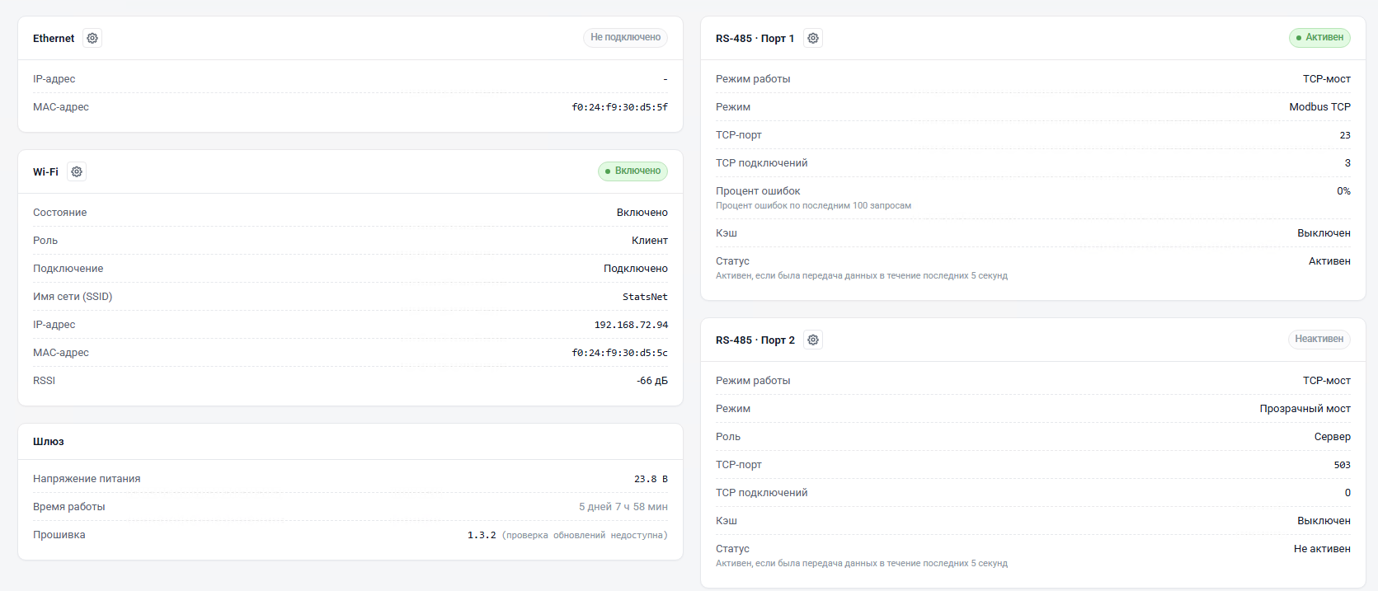The height and width of the screenshot is (591, 1378).
Task: Click the firmware version 1.3.2 text
Action: [x=482, y=535]
